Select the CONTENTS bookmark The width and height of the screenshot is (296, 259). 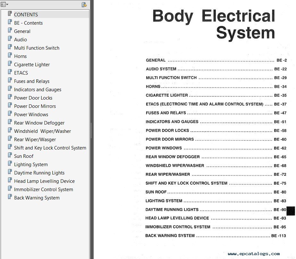tap(26, 14)
